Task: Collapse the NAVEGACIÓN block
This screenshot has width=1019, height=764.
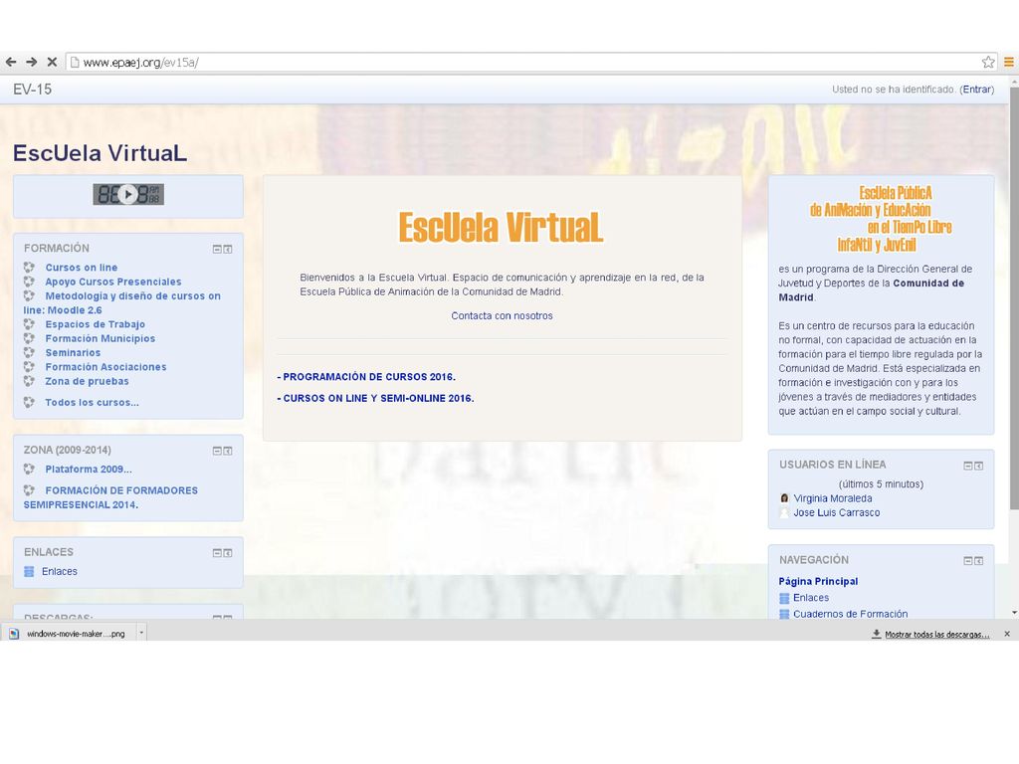Action: pyautogui.click(x=967, y=561)
